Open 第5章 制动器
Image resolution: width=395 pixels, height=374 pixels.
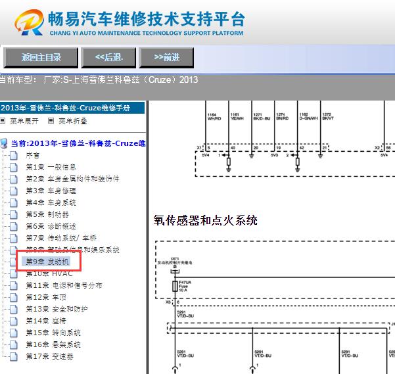[47, 214]
